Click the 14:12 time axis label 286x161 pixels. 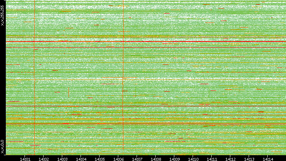click(x=230, y=159)
